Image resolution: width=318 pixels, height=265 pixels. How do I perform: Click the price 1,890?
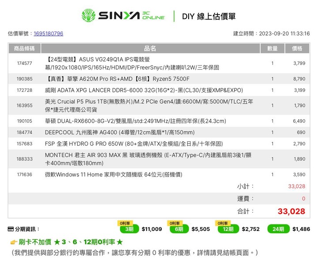click(299, 159)
